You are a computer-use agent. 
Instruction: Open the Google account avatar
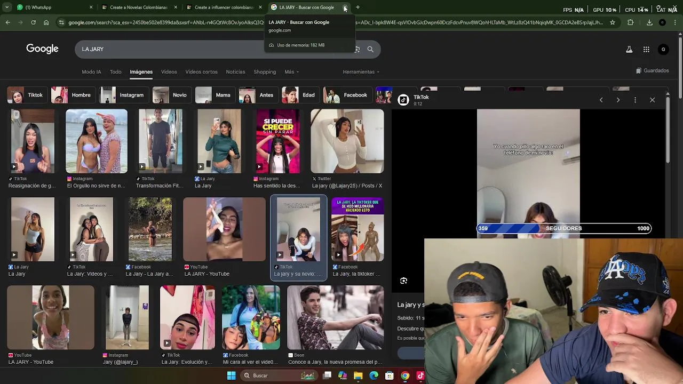(x=663, y=49)
